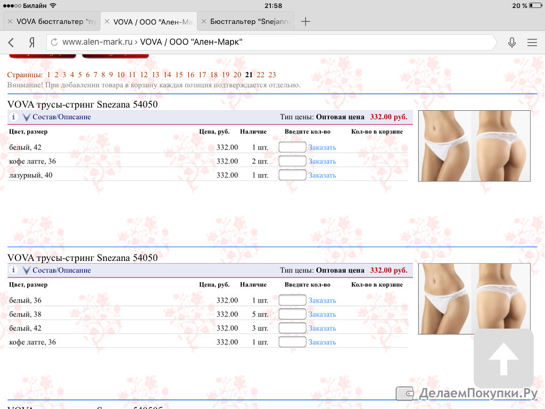Focus the address bar showing www.alen-mark.ru
The image size is (545, 409).
[271, 43]
